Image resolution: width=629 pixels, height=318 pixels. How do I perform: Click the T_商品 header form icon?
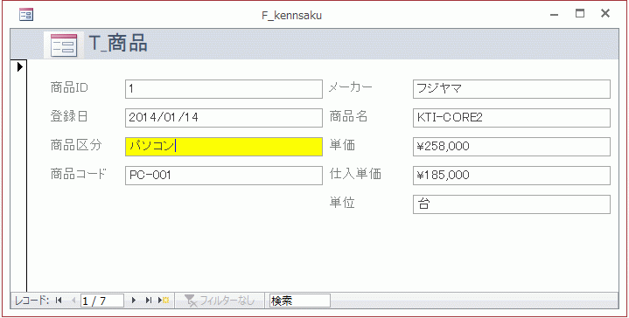click(64, 45)
